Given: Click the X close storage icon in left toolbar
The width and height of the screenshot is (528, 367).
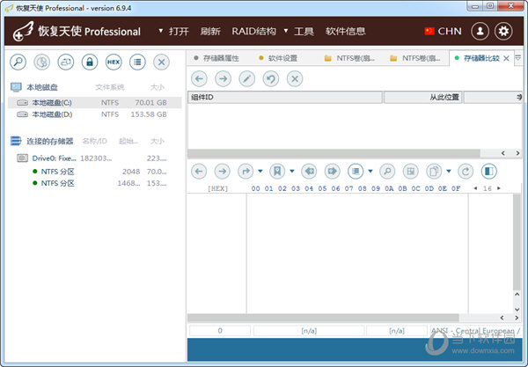Looking at the screenshot, I should pos(161,62).
